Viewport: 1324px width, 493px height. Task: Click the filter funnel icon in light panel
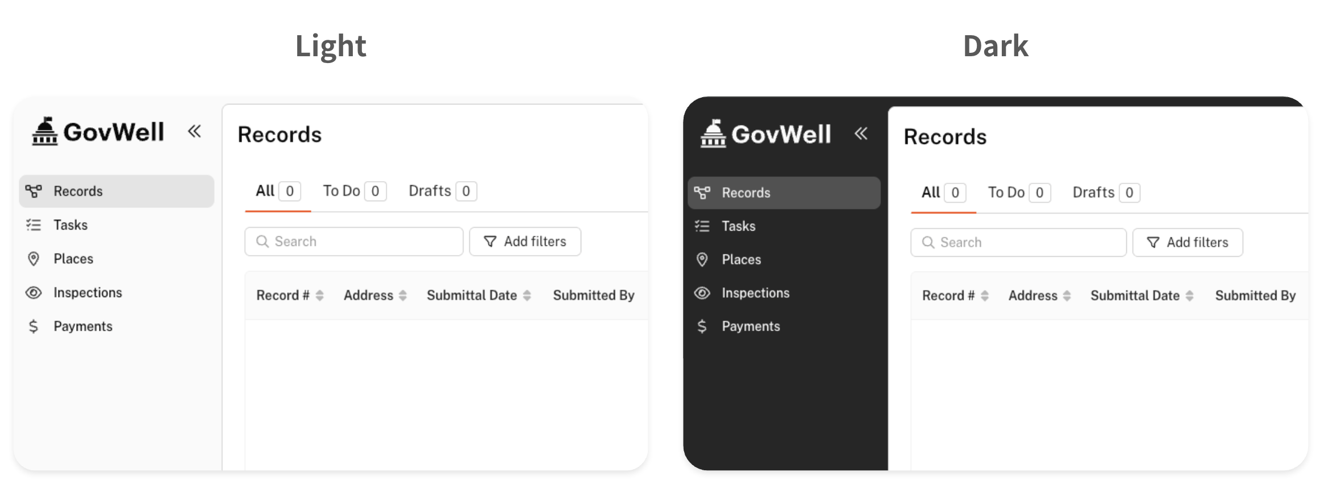[490, 241]
